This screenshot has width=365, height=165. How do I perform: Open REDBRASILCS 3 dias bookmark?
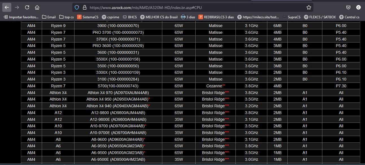(216, 17)
